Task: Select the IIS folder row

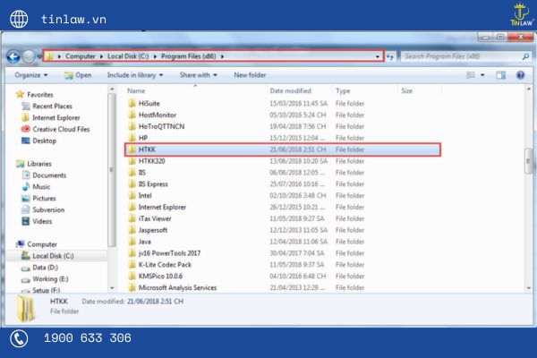Action: (283, 173)
